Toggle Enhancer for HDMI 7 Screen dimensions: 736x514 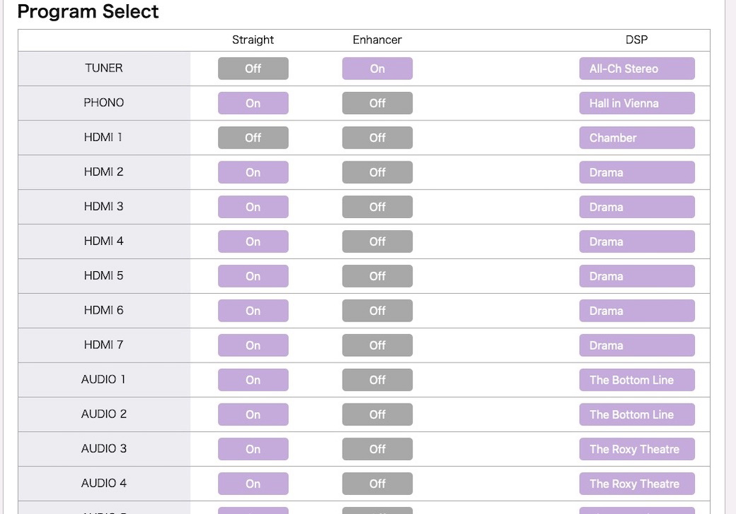377,345
